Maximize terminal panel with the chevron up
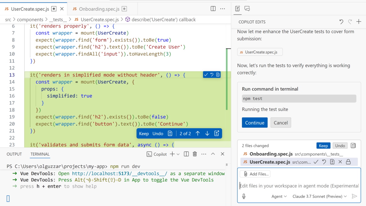 [213, 154]
